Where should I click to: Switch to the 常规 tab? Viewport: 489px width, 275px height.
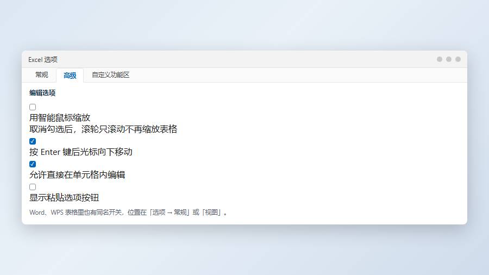tap(41, 75)
